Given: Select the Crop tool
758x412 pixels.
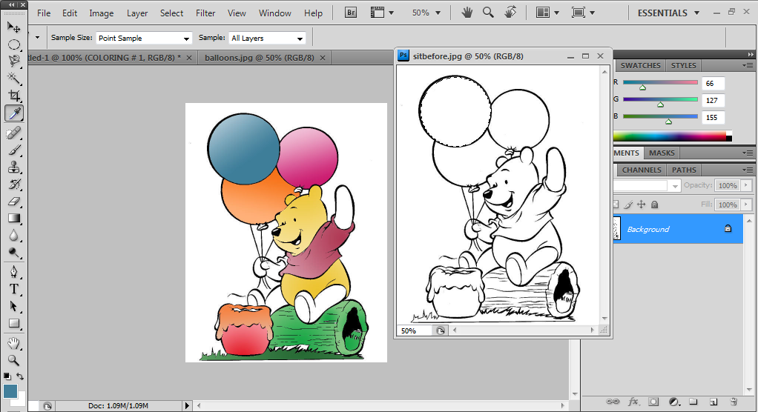Looking at the screenshot, I should 13,95.
